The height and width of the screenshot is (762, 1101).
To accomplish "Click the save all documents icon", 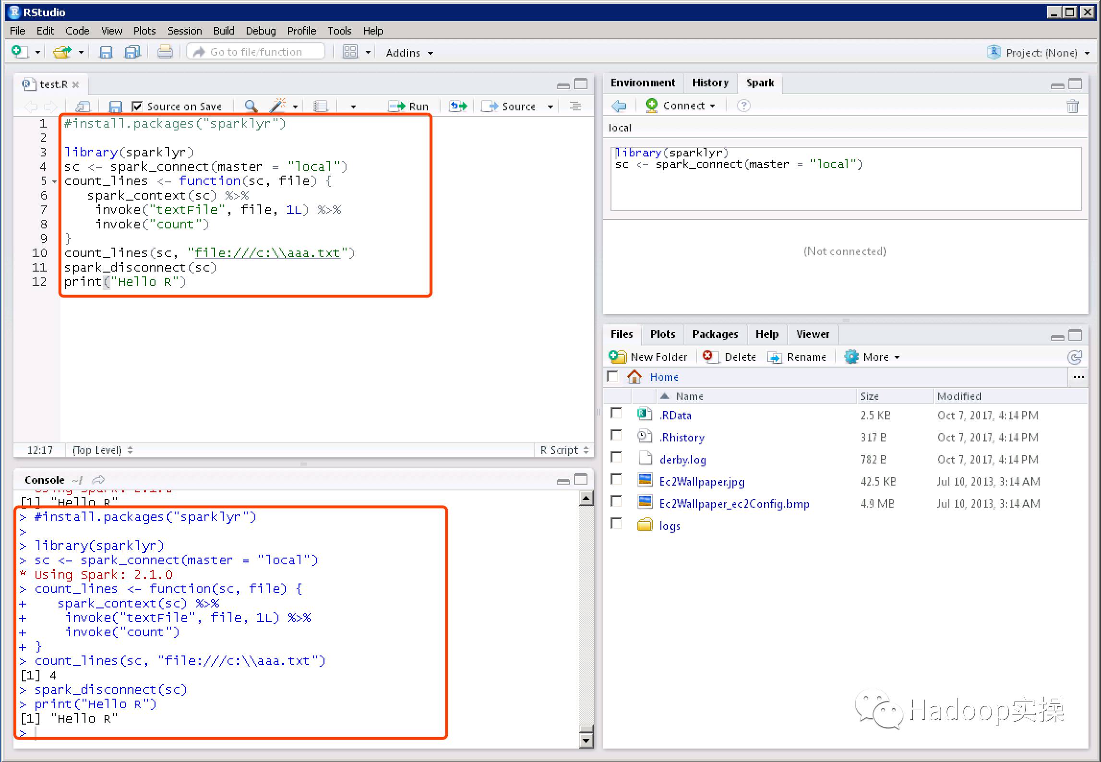I will [132, 52].
